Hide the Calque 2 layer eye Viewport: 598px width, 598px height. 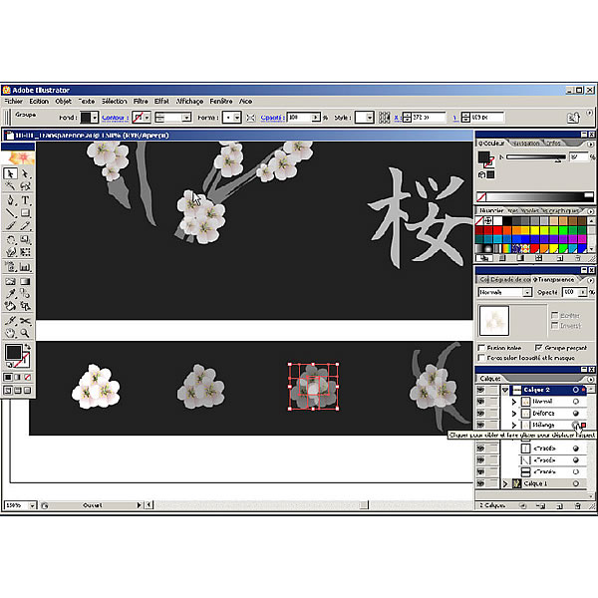coord(480,390)
